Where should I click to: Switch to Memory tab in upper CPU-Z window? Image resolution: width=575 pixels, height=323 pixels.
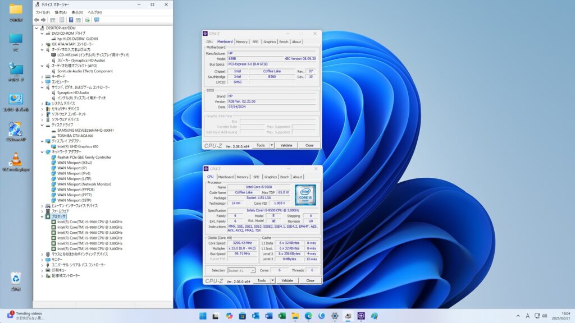pos(241,41)
